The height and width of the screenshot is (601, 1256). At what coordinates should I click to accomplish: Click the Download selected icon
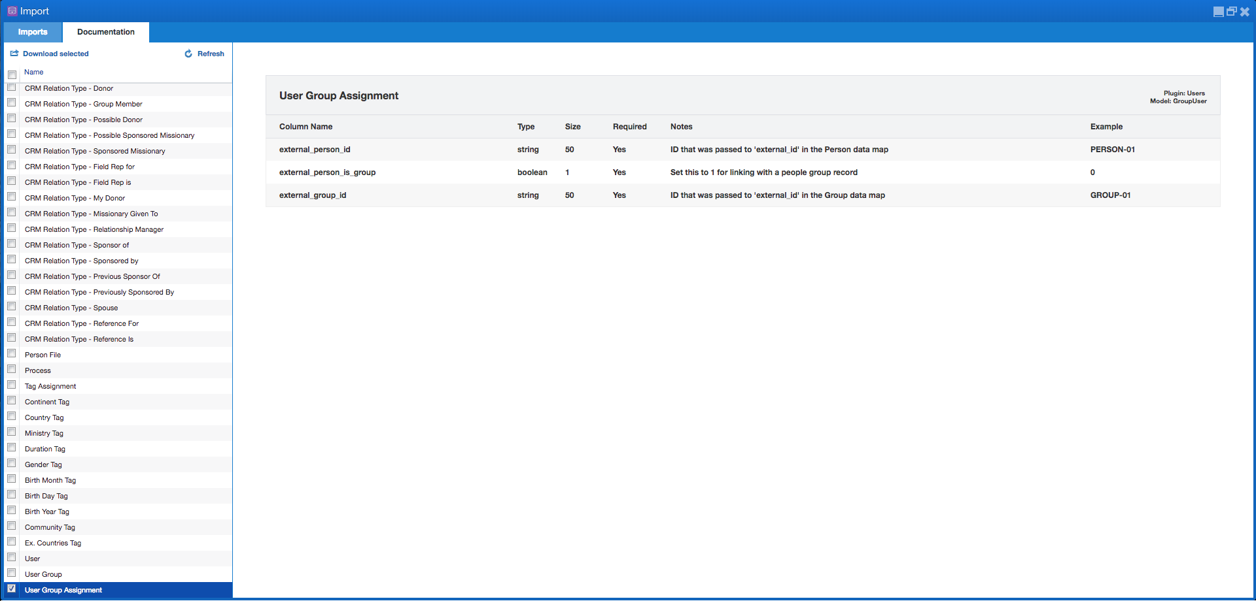pyautogui.click(x=14, y=54)
